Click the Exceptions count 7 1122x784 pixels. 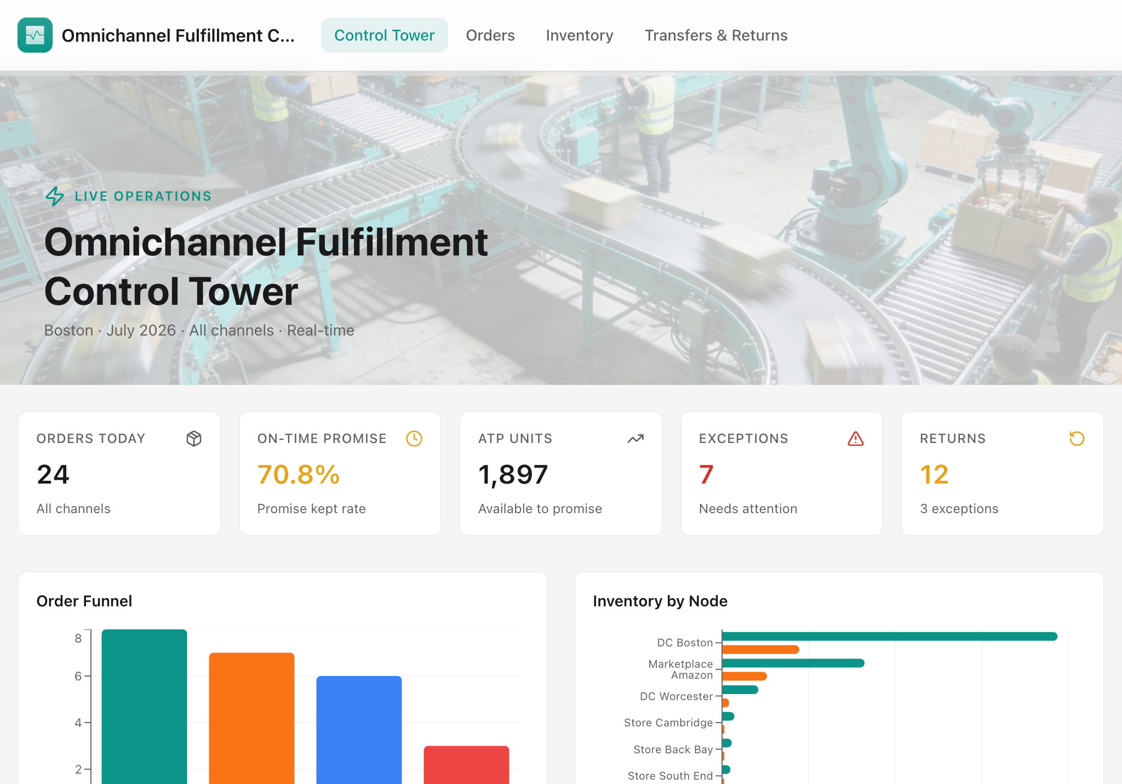click(x=706, y=474)
